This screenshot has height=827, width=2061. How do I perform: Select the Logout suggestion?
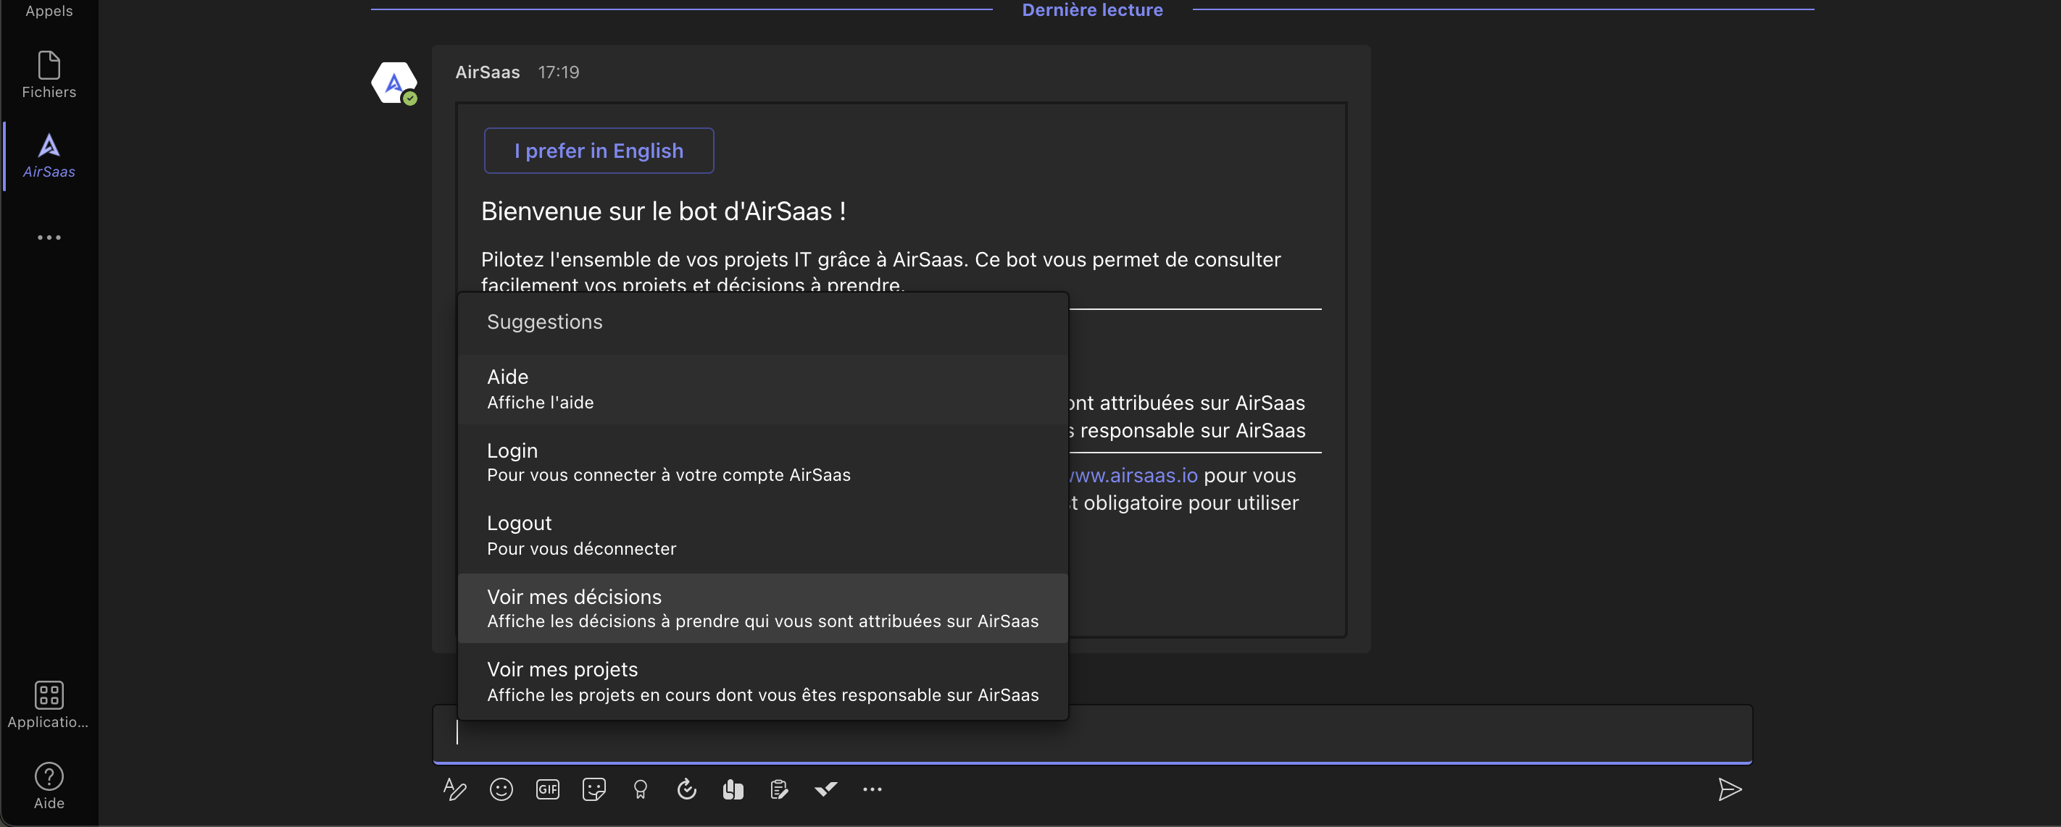pos(762,535)
